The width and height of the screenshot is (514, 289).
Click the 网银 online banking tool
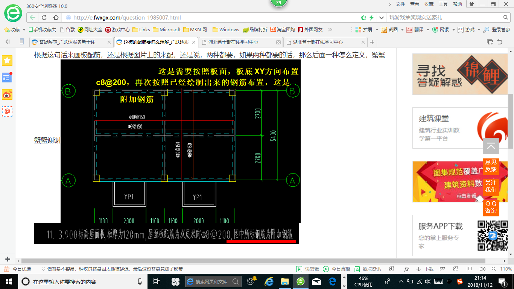click(x=440, y=29)
